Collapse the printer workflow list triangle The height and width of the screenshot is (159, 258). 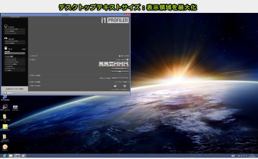pyautogui.click(x=5, y=56)
